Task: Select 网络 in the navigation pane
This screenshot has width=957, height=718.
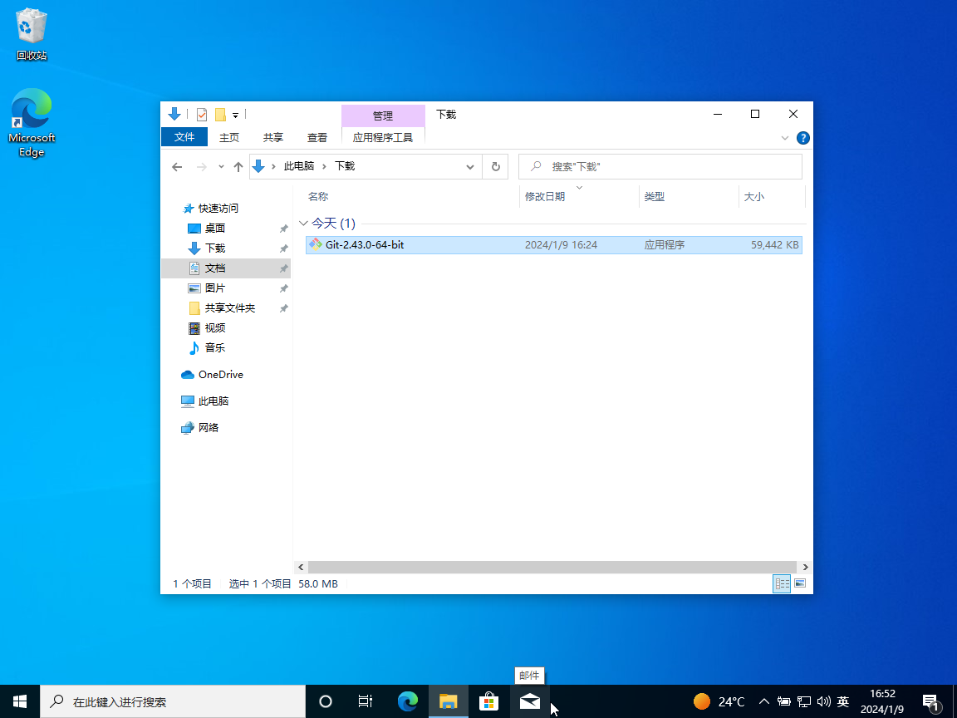Action: pyautogui.click(x=209, y=427)
